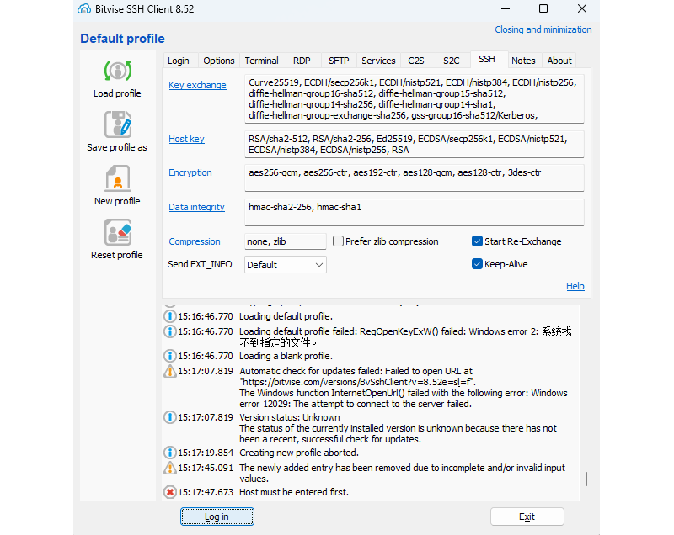Click the Exit button
Viewport: 674px width, 535px height.
(x=527, y=516)
